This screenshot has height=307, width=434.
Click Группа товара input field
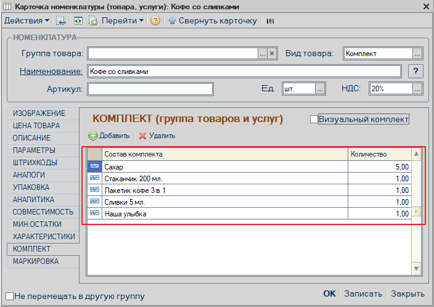point(173,54)
